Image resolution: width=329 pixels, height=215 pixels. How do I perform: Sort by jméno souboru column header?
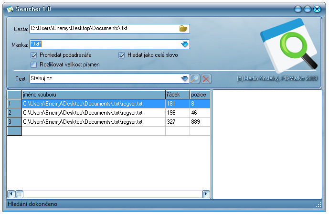point(94,95)
